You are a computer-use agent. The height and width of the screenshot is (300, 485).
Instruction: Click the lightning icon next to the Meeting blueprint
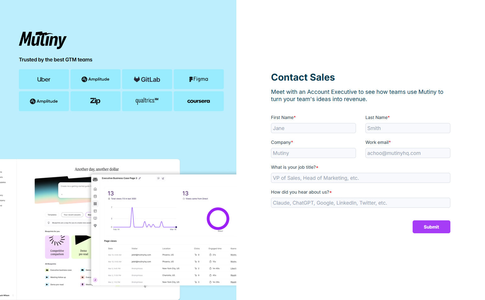82,285
